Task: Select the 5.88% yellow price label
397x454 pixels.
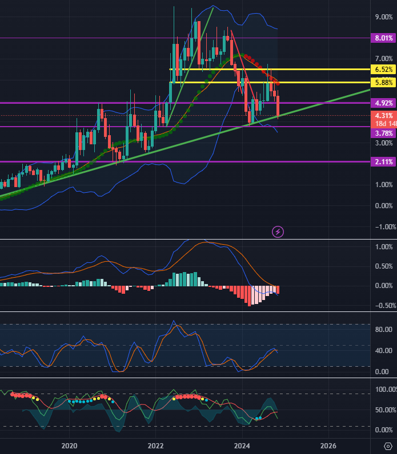Action: [x=383, y=83]
